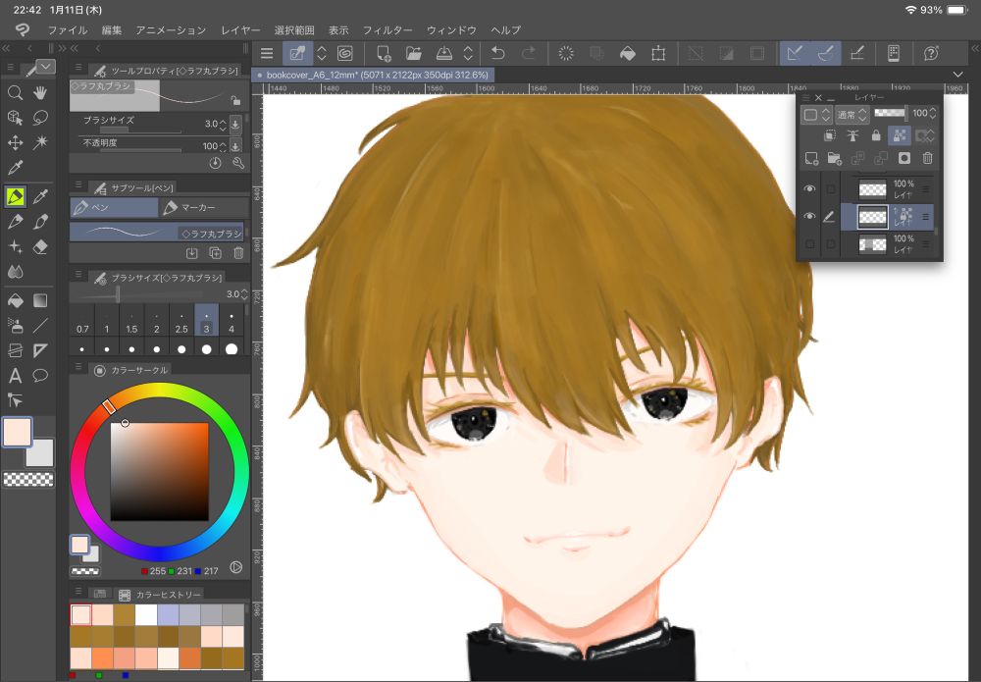Open the ファイル menu
Screen dimensions: 981x682
(x=68, y=30)
